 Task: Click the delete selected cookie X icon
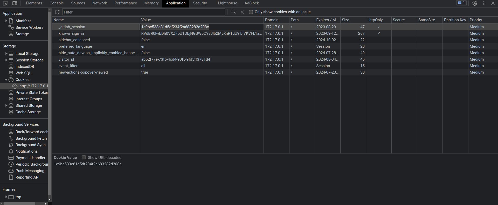coord(242,12)
